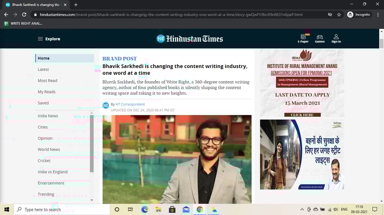The image size is (384, 215).
Task: Click the HT Correspondent author link
Action: click(130, 104)
